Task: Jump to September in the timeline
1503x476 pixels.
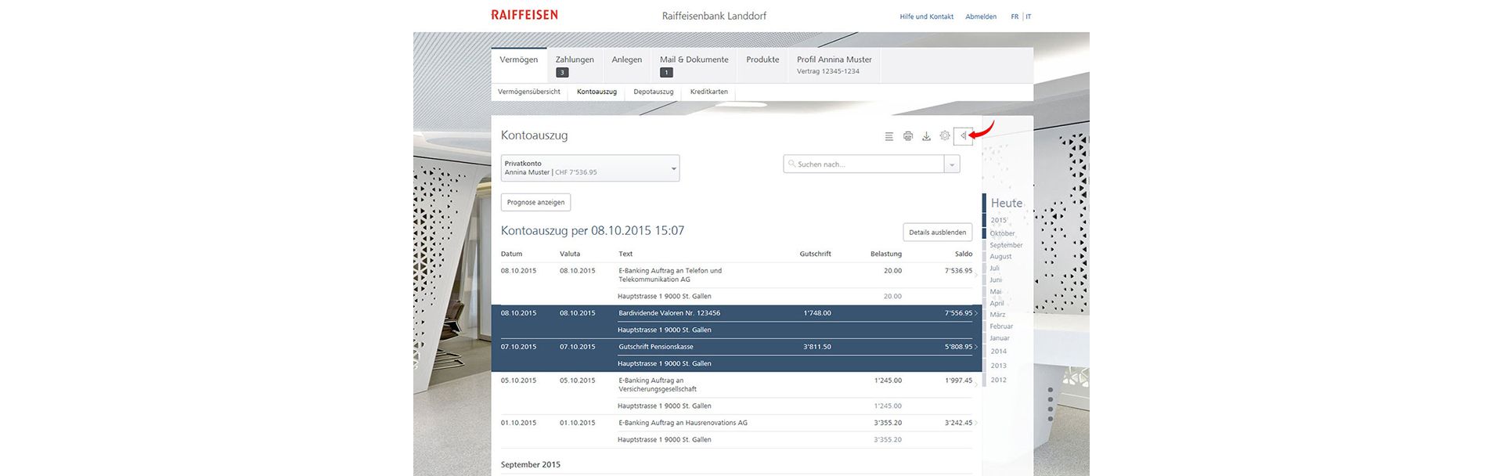Action: point(1006,245)
